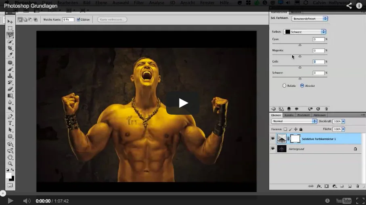Enter fullscreen video mode

pyautogui.click(x=360, y=201)
